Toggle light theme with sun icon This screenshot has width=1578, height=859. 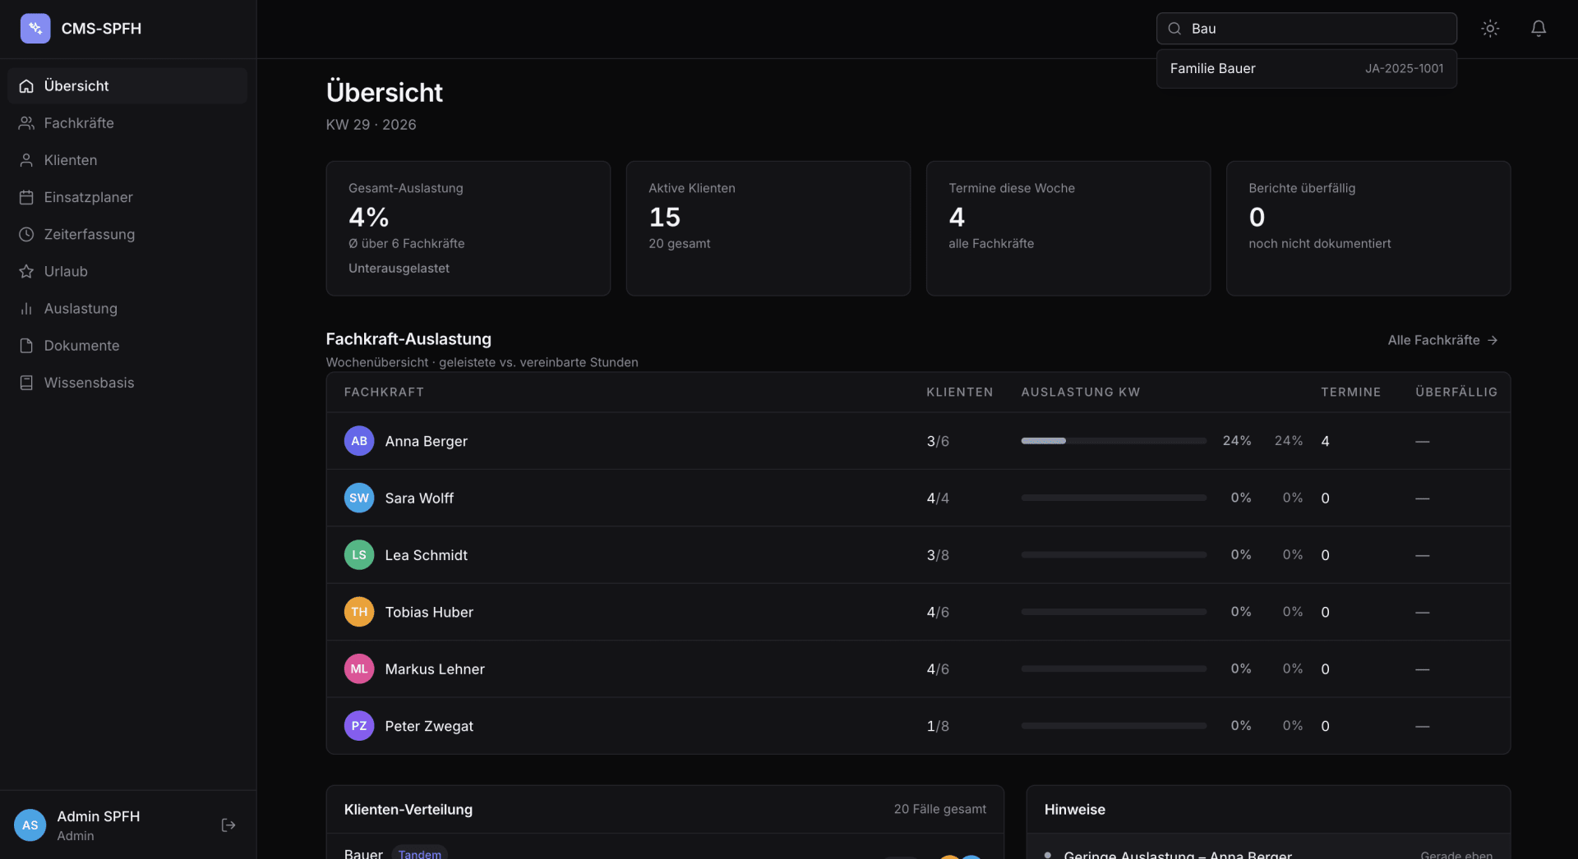[1490, 29]
